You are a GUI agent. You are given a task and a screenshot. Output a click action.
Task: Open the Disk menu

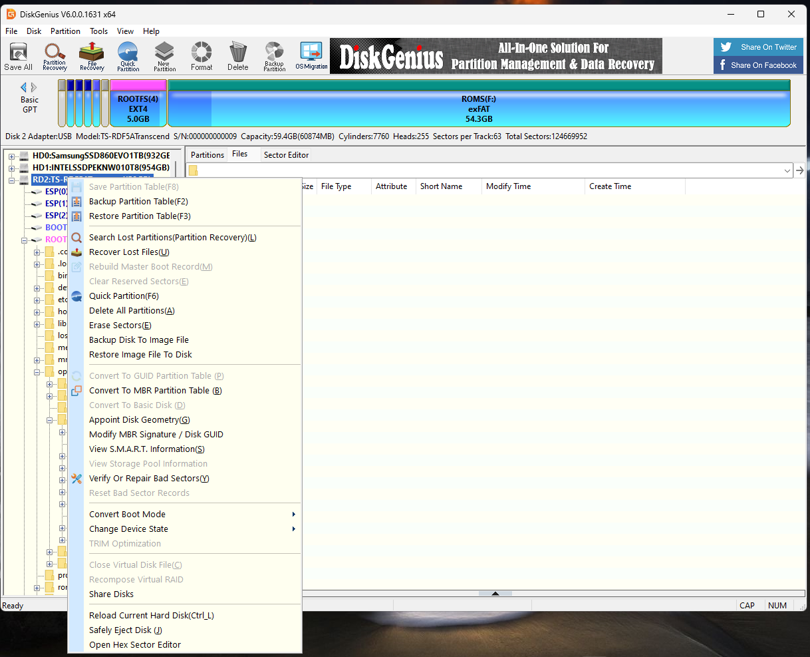(34, 31)
